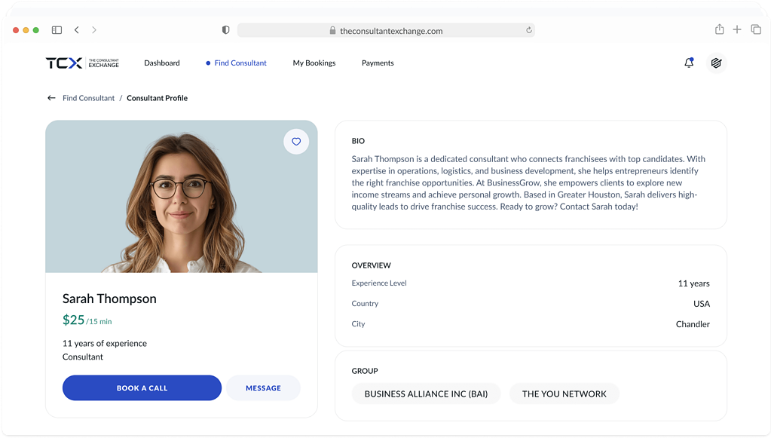Favorite Sarah Thompson with the heart icon
Viewport: 771px width, 438px height.
pos(296,142)
